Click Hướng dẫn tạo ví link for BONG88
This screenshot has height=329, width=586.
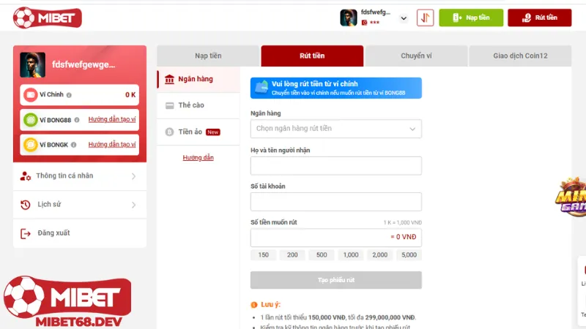[x=112, y=120]
